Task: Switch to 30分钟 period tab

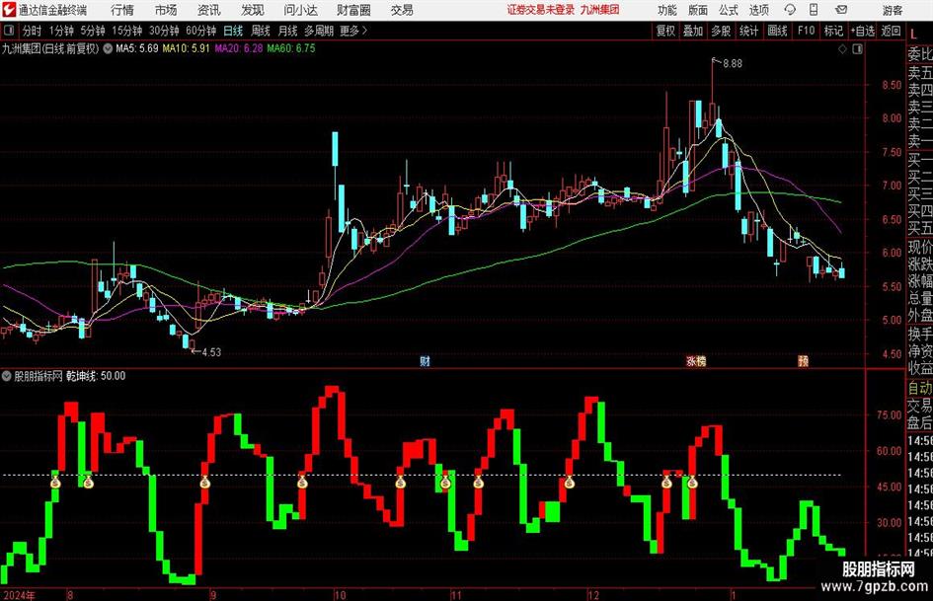Action: 164,31
